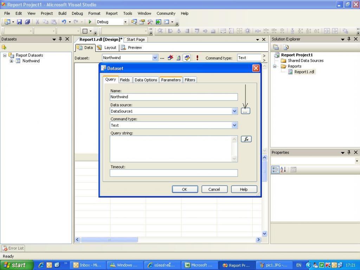Expand the Northwind dataset node
Image resolution: width=360 pixels, height=270 pixels.
tap(11, 61)
